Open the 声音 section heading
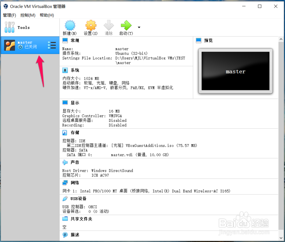Image resolution: width=285 pixels, height=242 pixels. click(x=75, y=162)
